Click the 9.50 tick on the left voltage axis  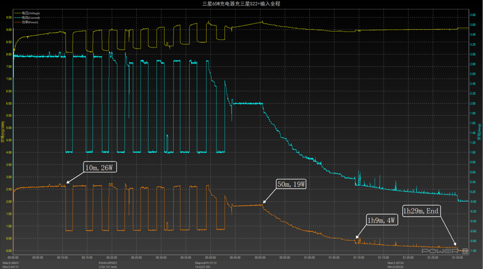pos(9,17)
